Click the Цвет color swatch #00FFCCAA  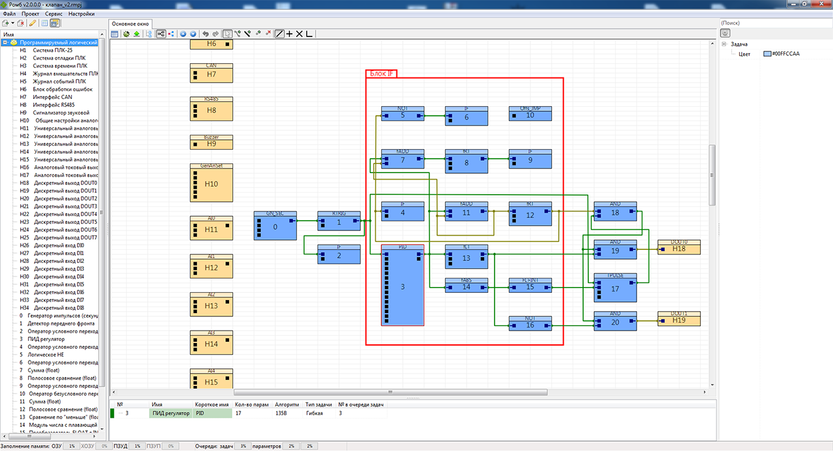[767, 54]
